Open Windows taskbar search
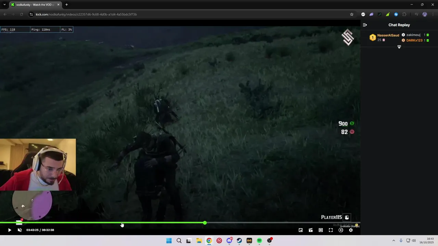The width and height of the screenshot is (438, 246). point(179,241)
